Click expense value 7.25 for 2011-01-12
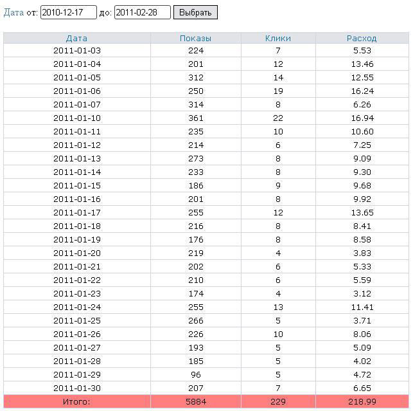This screenshot has width=413, height=411. (x=362, y=145)
